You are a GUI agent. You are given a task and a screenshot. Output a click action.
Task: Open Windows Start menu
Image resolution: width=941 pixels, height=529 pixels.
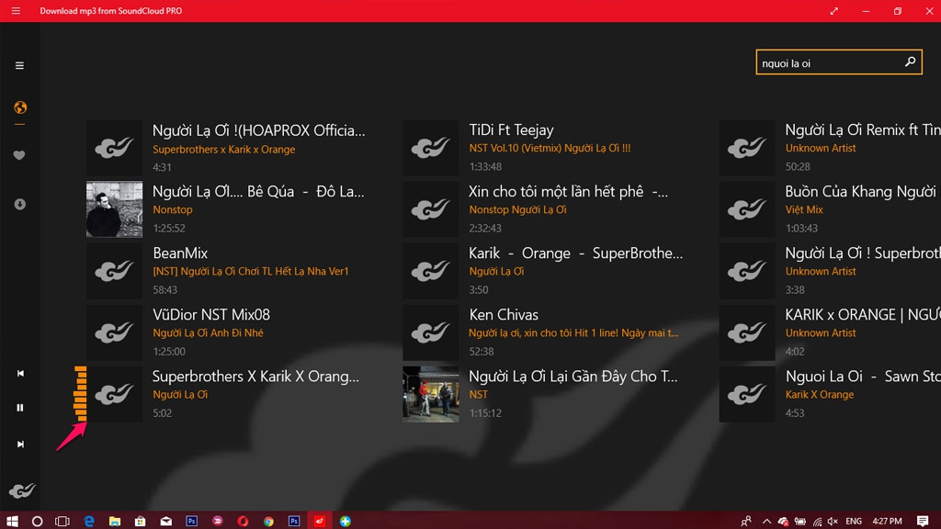[x=12, y=521]
